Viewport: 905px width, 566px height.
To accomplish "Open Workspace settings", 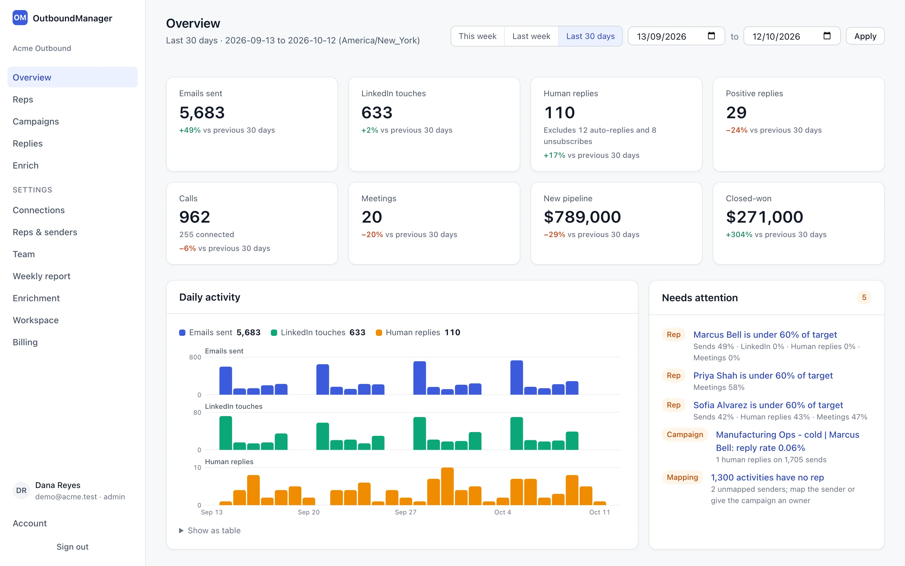I will point(73,320).
